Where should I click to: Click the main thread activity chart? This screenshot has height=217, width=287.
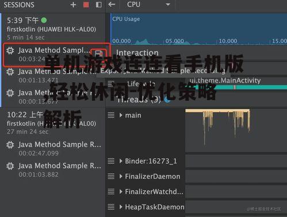(x=236, y=131)
